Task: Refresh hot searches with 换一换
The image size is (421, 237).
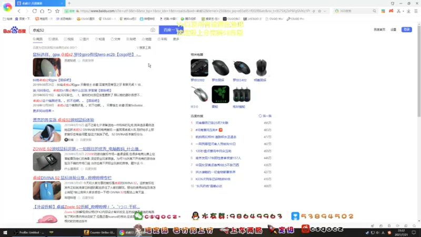Action: pos(265,116)
